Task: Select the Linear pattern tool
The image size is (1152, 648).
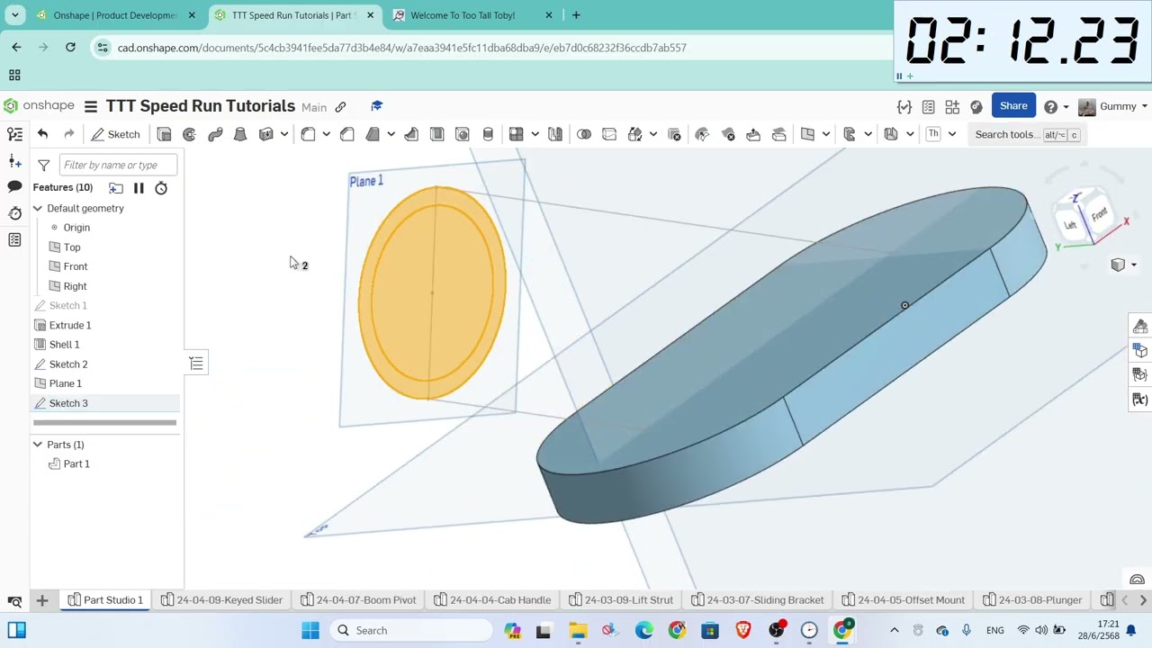Action: (x=516, y=134)
